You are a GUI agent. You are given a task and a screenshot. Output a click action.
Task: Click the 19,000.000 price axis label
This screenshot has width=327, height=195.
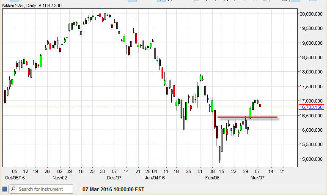coord(311,43)
